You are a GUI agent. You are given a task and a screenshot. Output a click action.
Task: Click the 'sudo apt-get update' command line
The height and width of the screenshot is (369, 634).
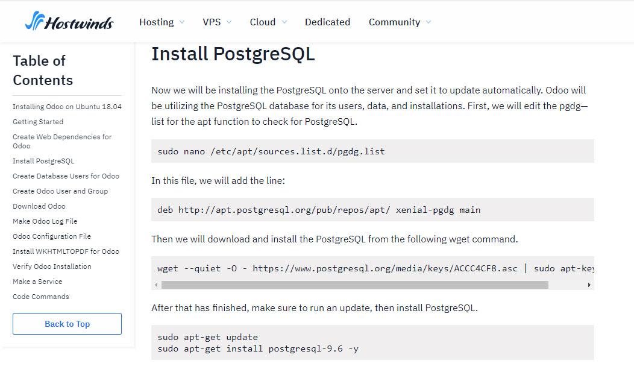[x=207, y=337]
